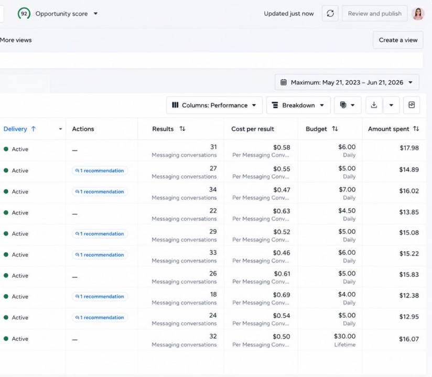
Task: Open the Delivery column options arrow
Action: coord(60,129)
